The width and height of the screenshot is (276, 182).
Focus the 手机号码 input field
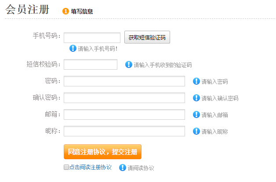(x=92, y=38)
